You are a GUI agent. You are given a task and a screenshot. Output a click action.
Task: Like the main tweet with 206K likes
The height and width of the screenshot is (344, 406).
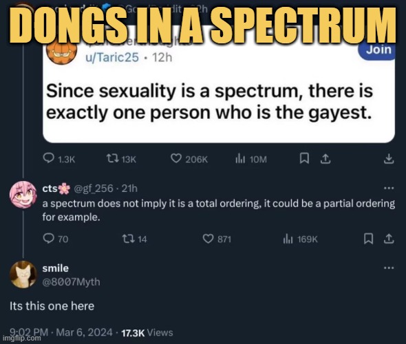[189, 159]
